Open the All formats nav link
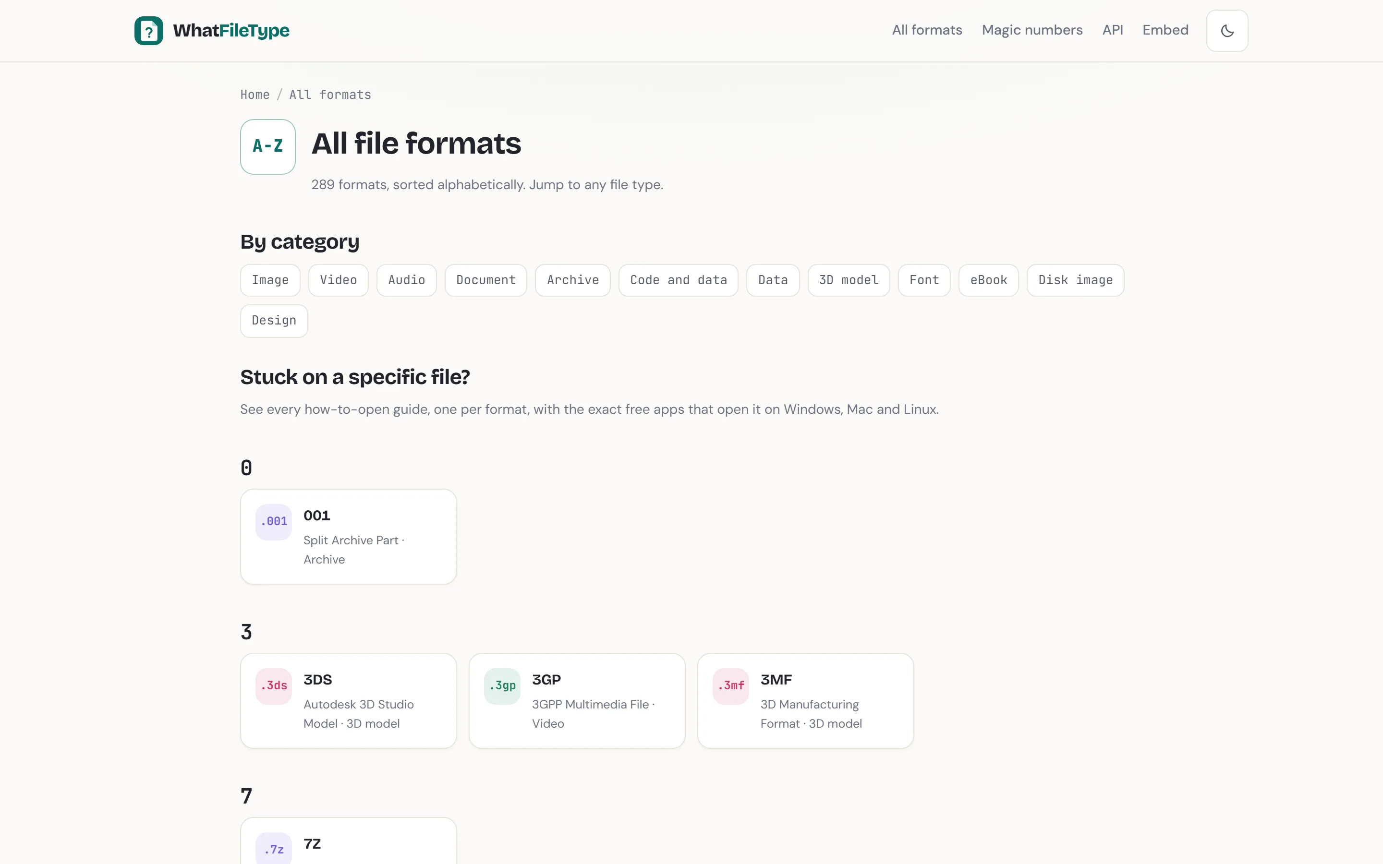 pyautogui.click(x=927, y=30)
